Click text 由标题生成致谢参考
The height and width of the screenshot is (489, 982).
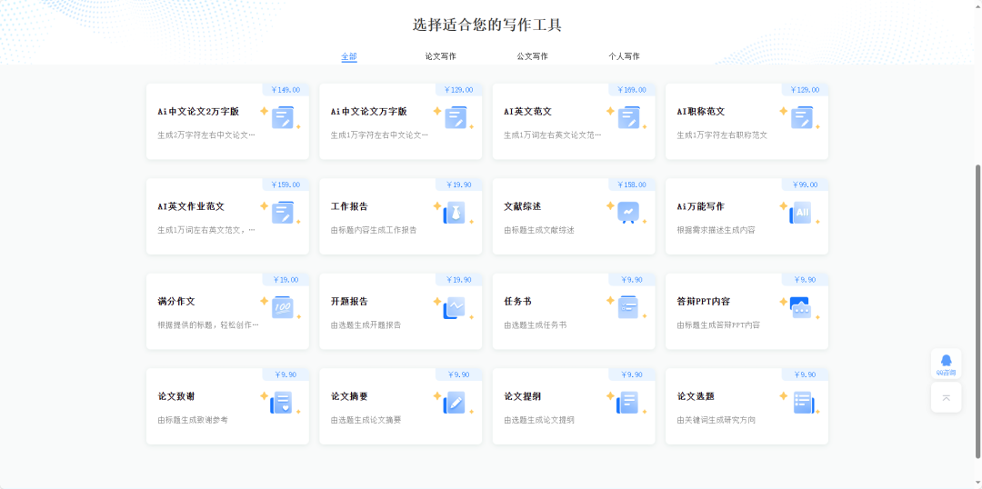pyautogui.click(x=192, y=420)
